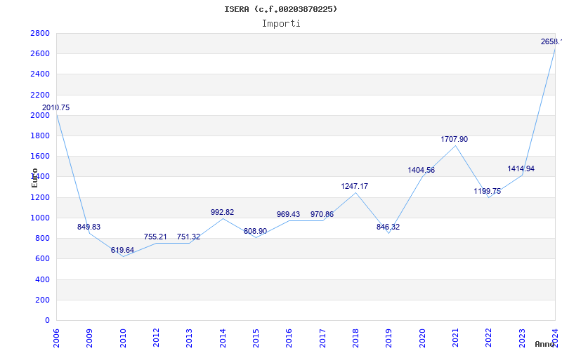Click the 2017 year tick label
Screen dimensions: 562x351
pyautogui.click(x=322, y=338)
